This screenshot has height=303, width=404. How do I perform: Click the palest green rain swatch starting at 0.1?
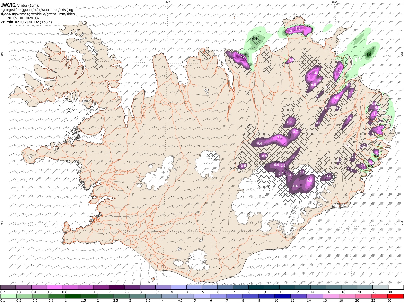[8, 296]
